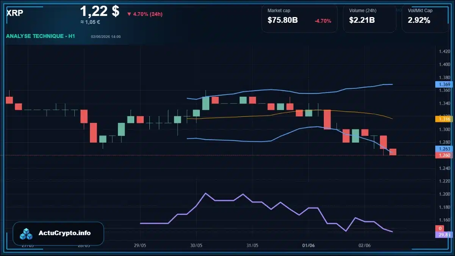Click the 4.70% (24h) change label
The image size is (455, 256).
147,14
